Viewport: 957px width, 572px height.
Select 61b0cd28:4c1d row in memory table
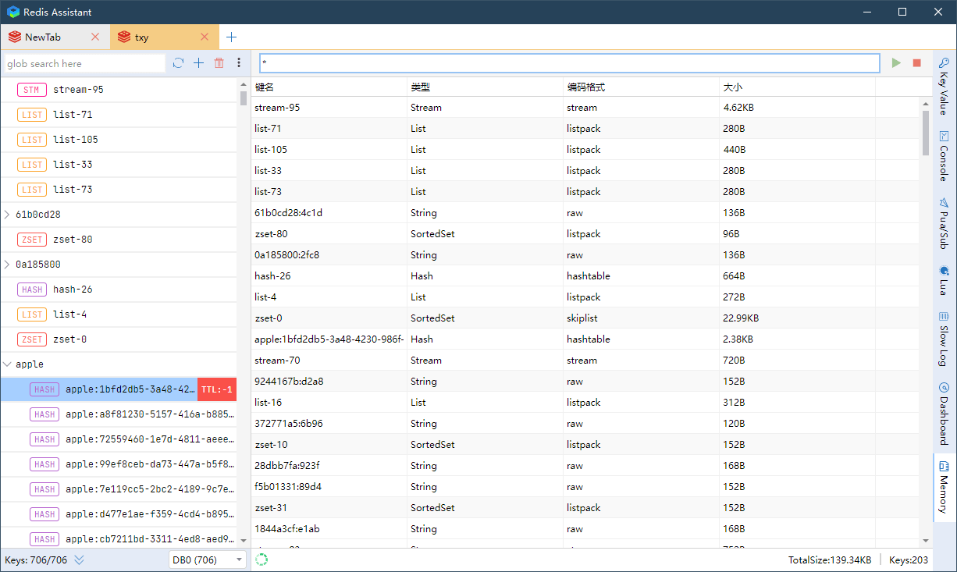(x=585, y=212)
